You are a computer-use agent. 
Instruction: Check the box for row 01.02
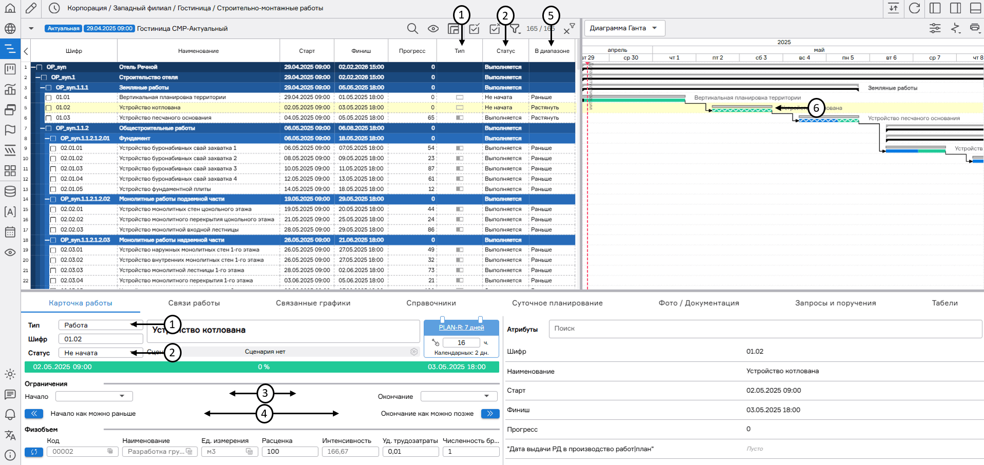pos(49,108)
